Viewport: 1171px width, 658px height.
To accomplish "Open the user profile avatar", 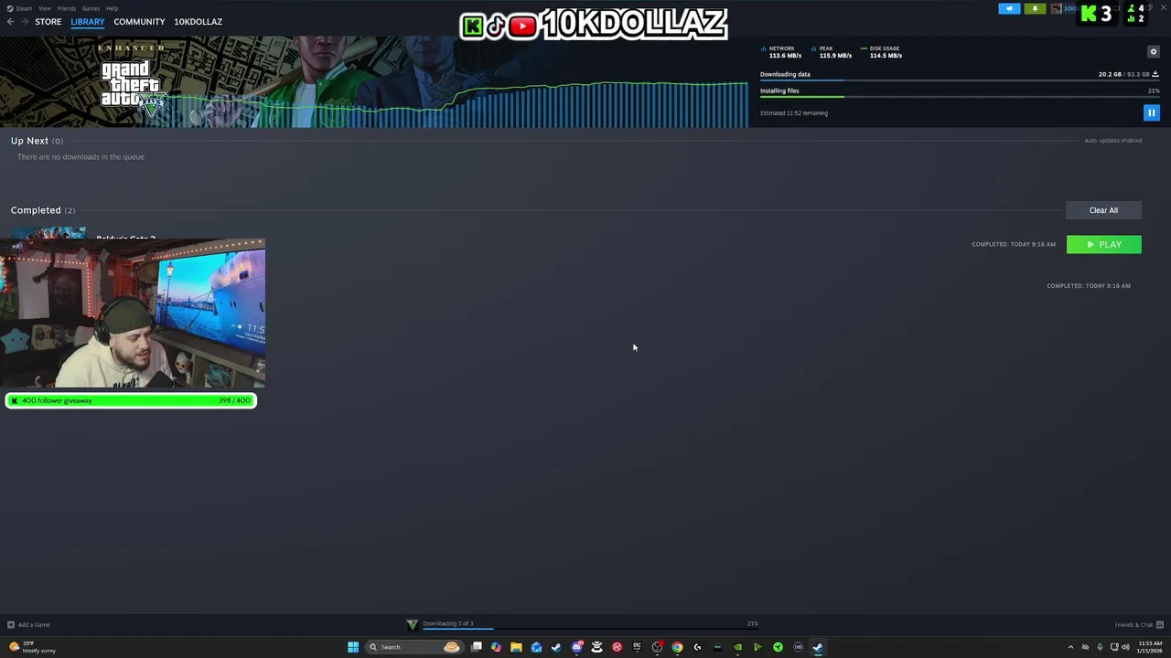I will 1057,9.
